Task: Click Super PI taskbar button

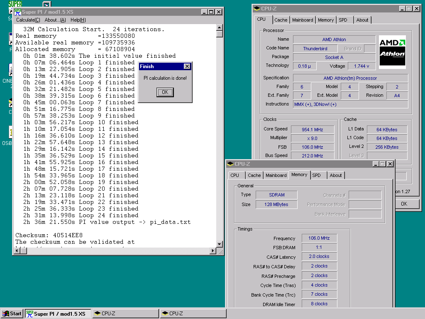Action: [x=58, y=314]
